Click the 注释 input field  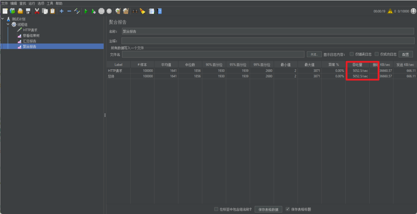click(x=268, y=41)
